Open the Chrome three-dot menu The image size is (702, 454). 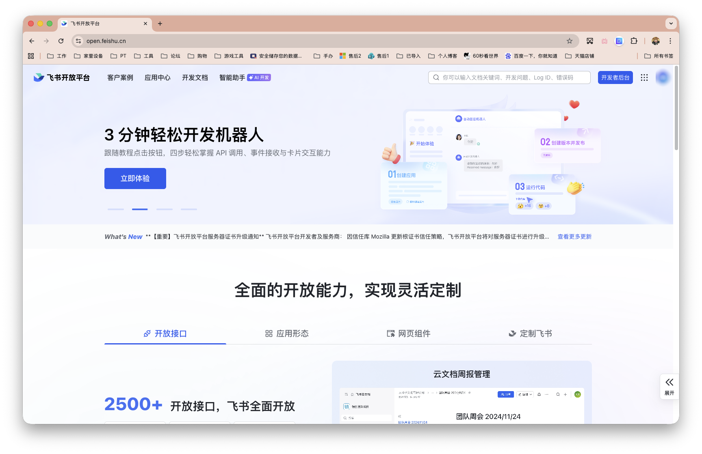[x=670, y=41]
